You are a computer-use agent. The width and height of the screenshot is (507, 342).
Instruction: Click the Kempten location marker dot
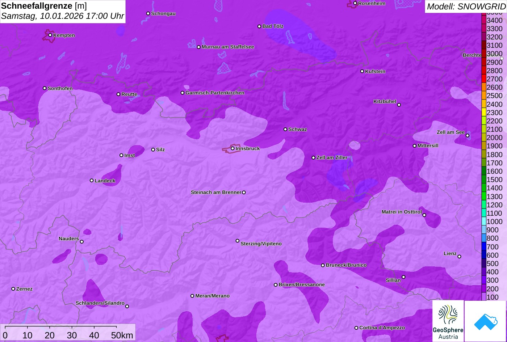[x=50, y=35]
